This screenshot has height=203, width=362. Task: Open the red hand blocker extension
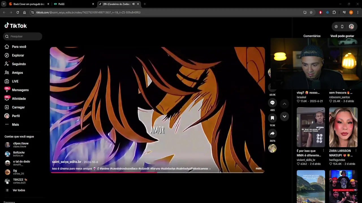pyautogui.click(x=320, y=12)
